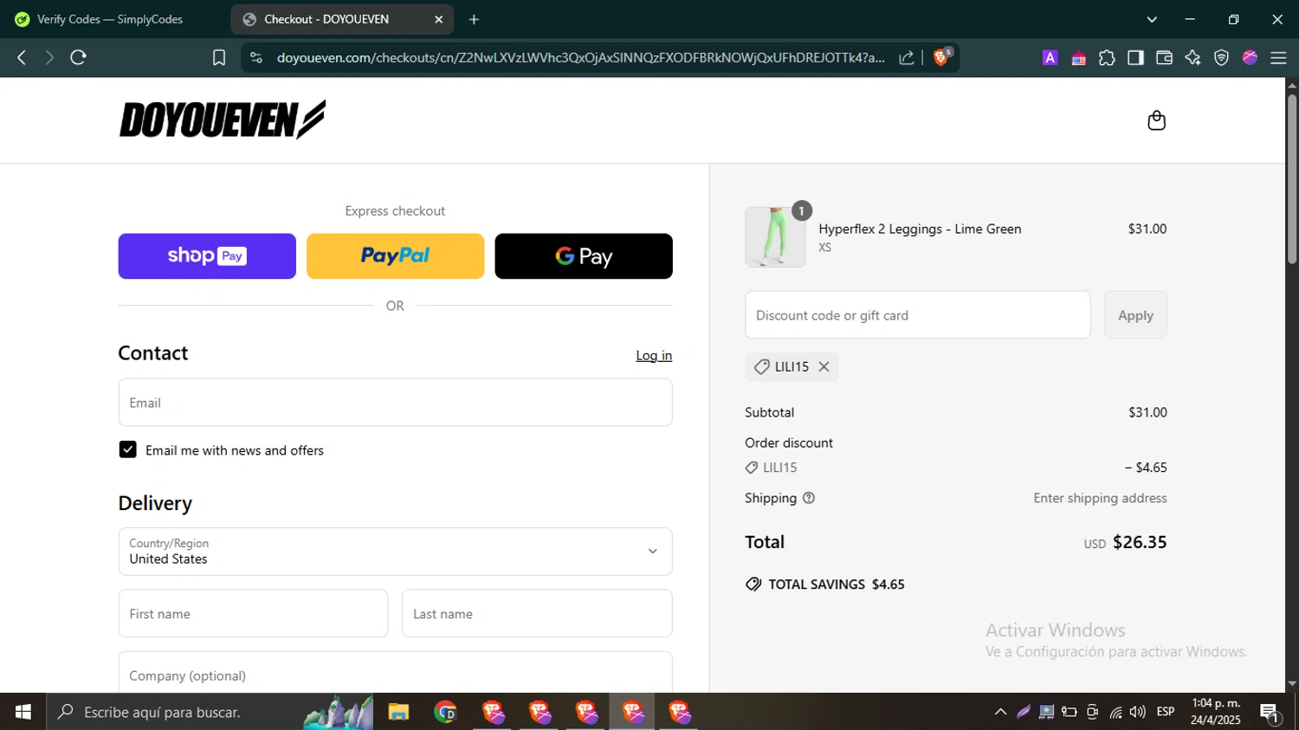Uncheck Email me with news and offers
Screen dimensions: 1299x730
127,449
